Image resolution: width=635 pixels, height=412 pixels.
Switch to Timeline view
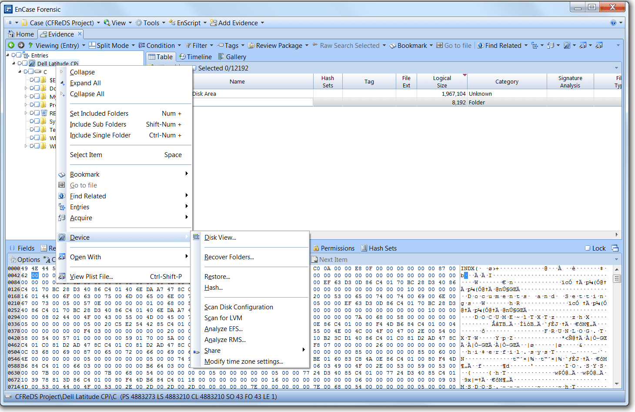pyautogui.click(x=196, y=57)
